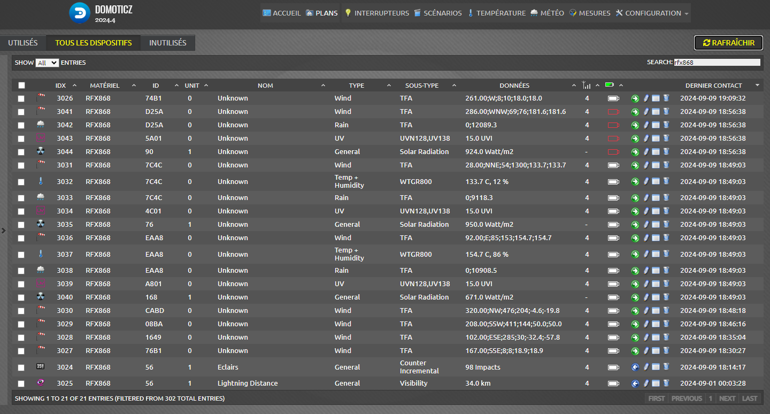Viewport: 770px width, 414px height.
Task: Check the checkbox for idx 3036
Action: (21, 239)
